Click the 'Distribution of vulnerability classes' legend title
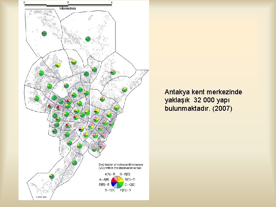 [x=121, y=166]
